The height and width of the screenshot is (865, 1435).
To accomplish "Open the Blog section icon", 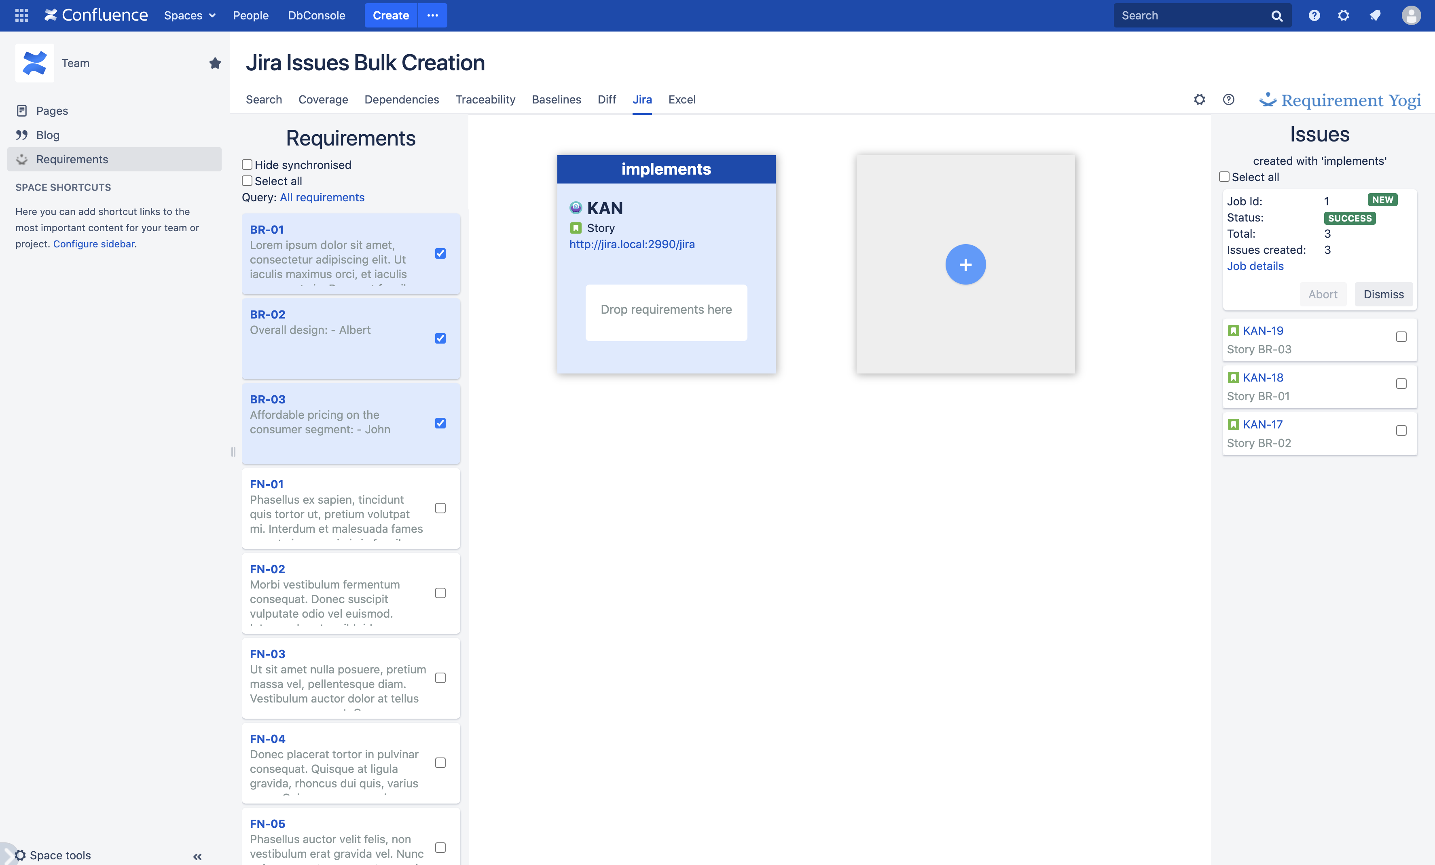I will 21,135.
